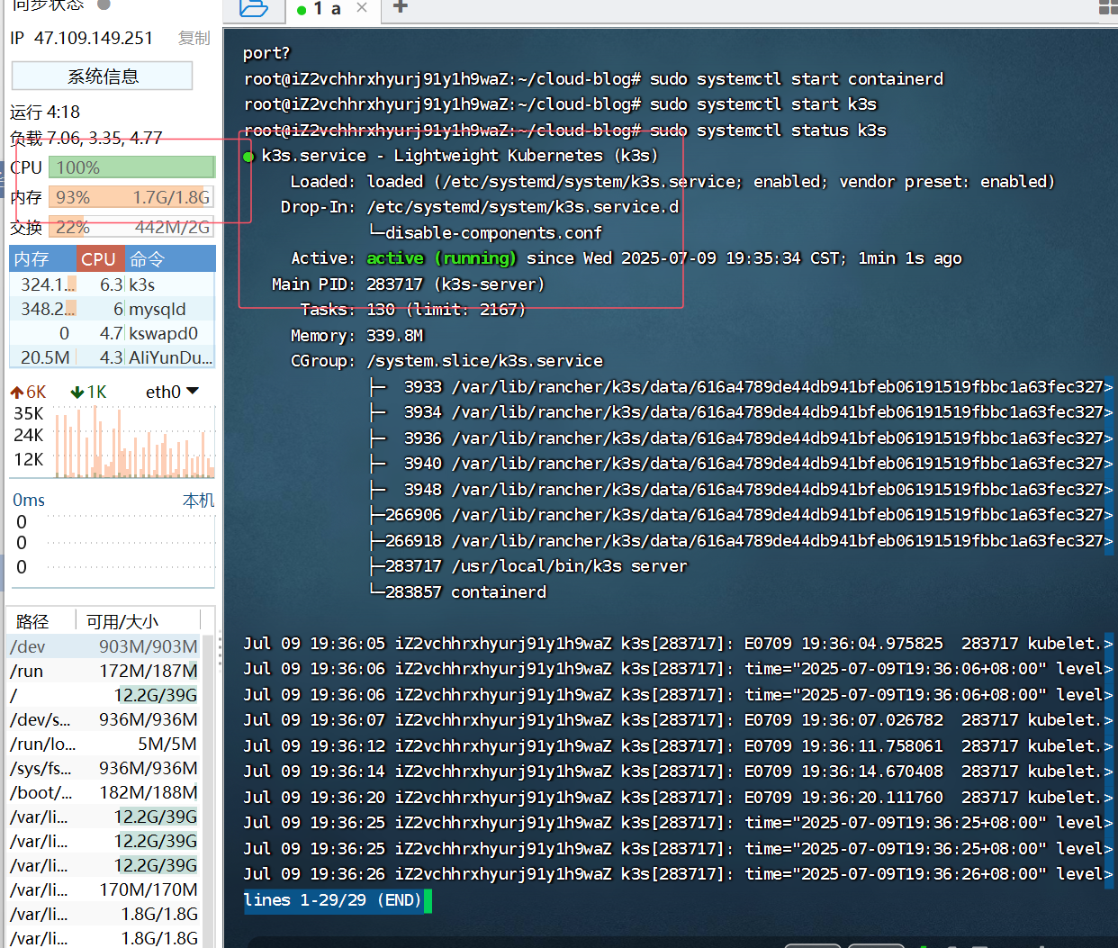Click the network traffic graph
Image resolution: width=1118 pixels, height=948 pixels.
pos(134,441)
